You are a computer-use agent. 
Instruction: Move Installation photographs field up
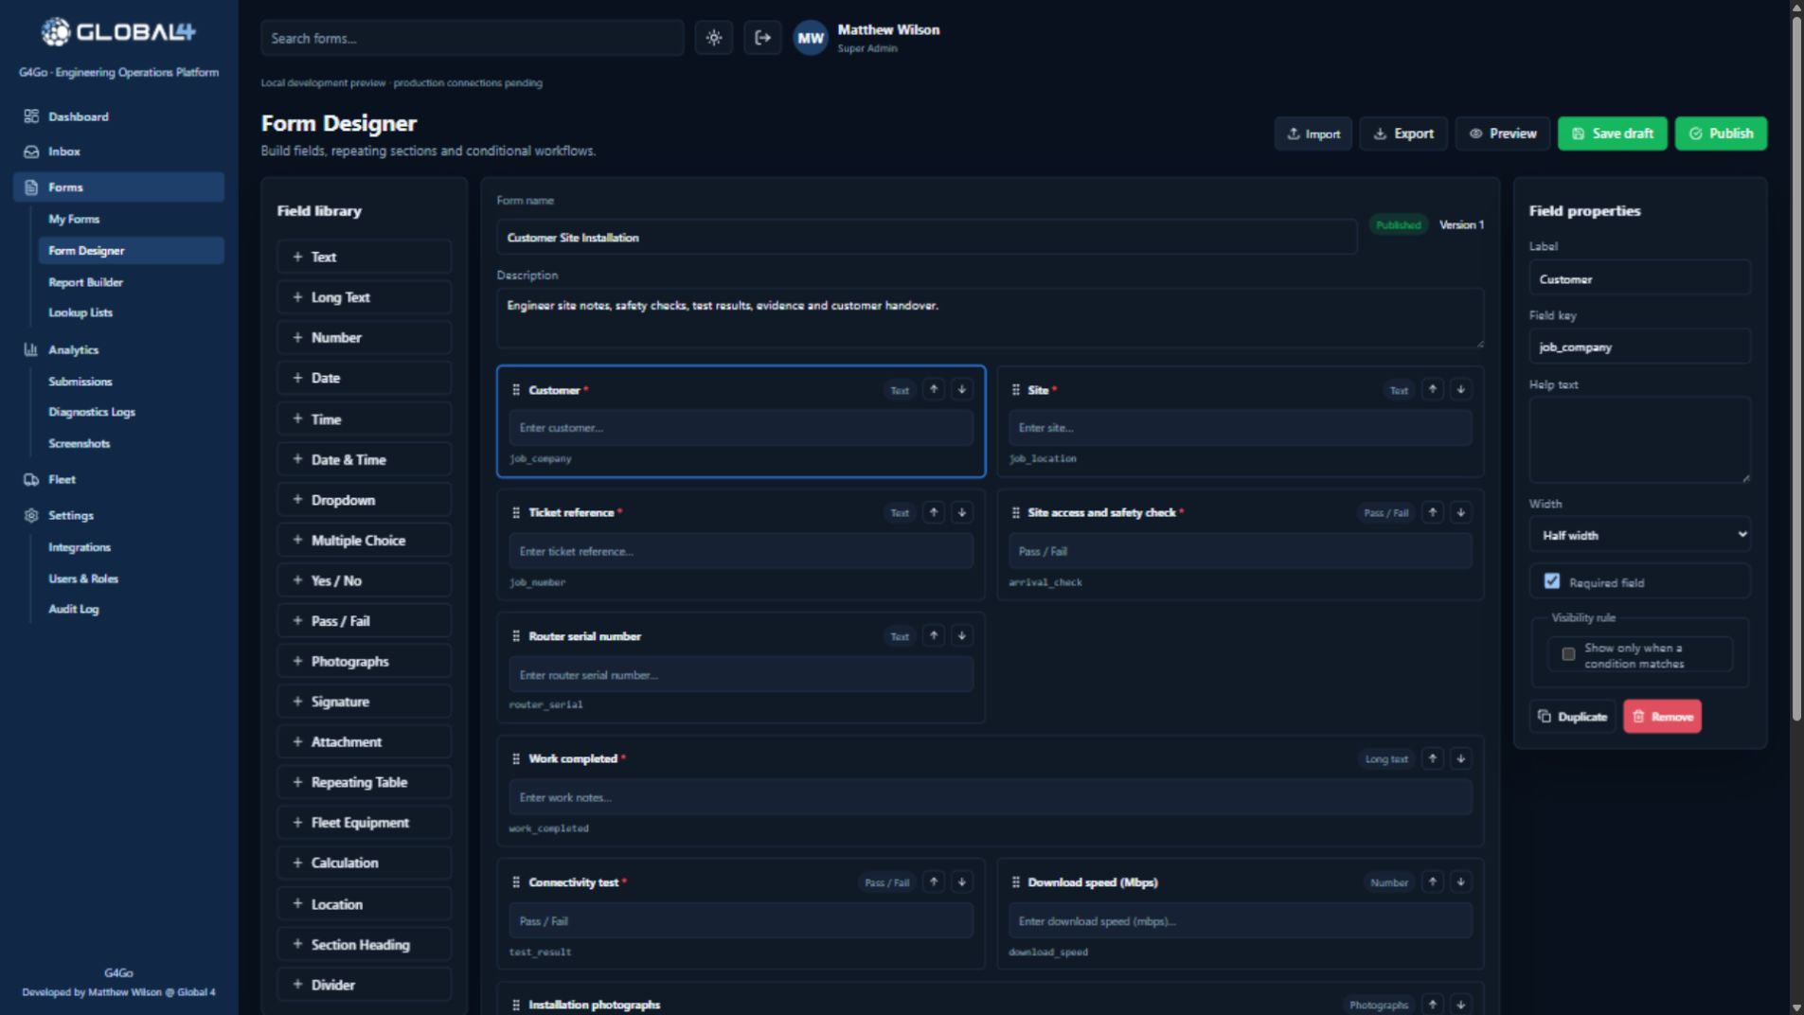pos(1433,1004)
